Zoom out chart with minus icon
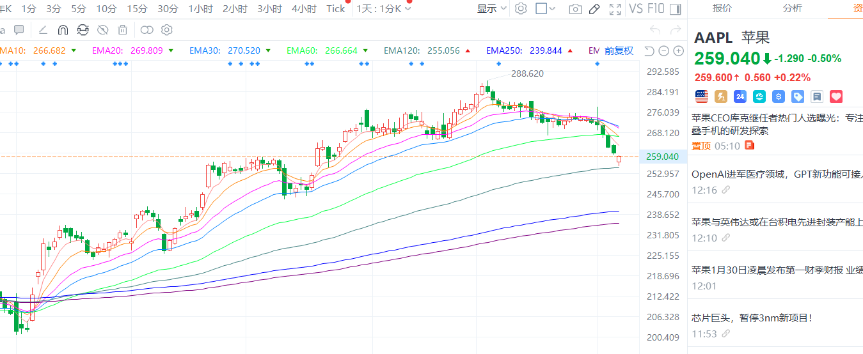This screenshot has width=863, height=354. tap(664, 51)
